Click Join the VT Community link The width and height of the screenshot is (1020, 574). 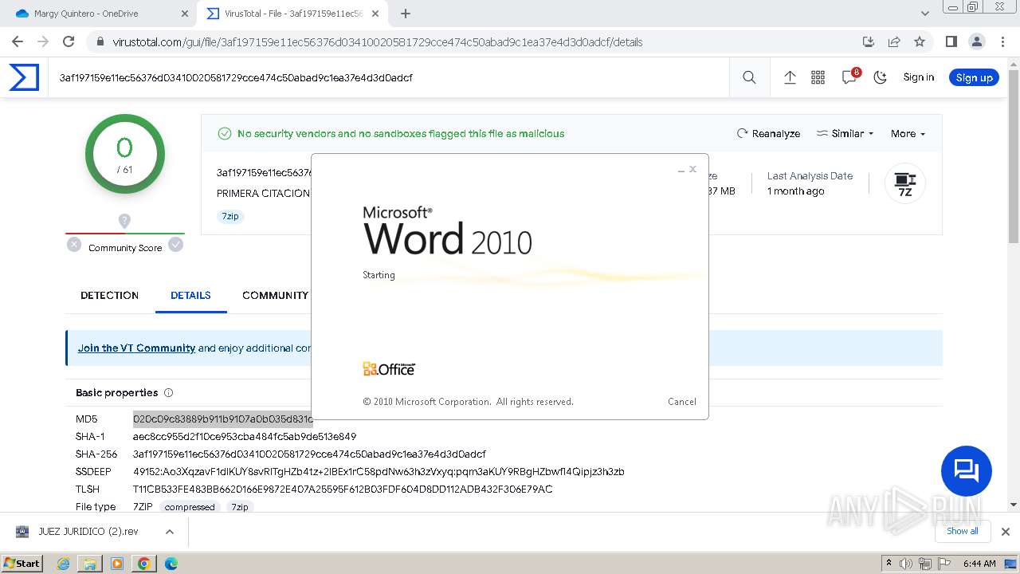click(x=136, y=348)
